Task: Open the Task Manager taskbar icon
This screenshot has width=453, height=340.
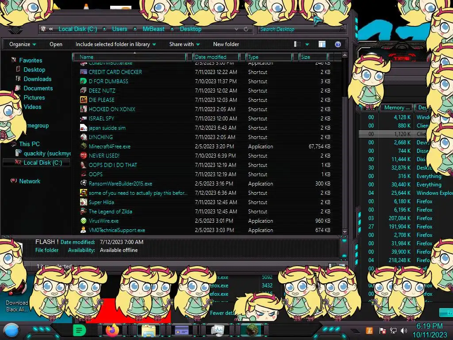Action: (x=217, y=330)
